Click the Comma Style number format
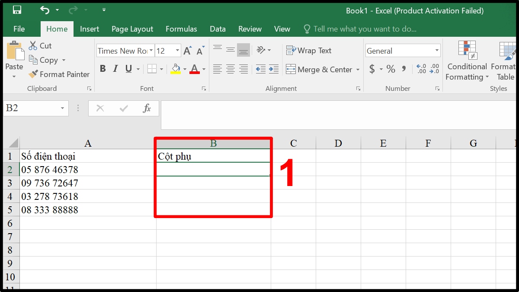 (x=403, y=69)
